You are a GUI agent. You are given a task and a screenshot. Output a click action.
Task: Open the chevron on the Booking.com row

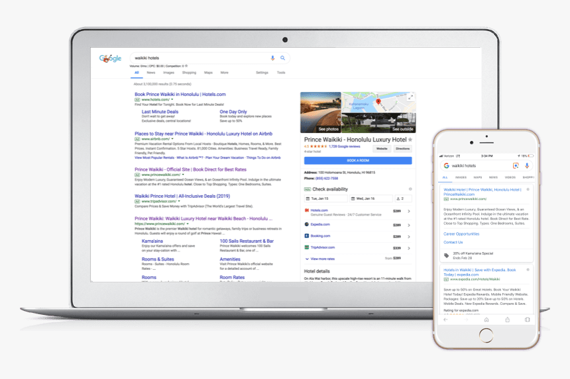click(408, 237)
